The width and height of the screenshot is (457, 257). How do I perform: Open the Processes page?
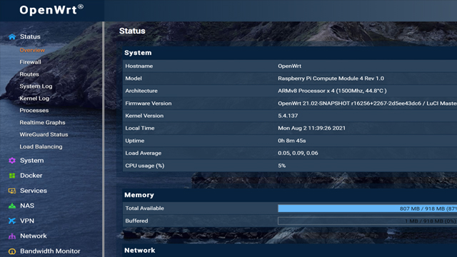click(x=34, y=111)
